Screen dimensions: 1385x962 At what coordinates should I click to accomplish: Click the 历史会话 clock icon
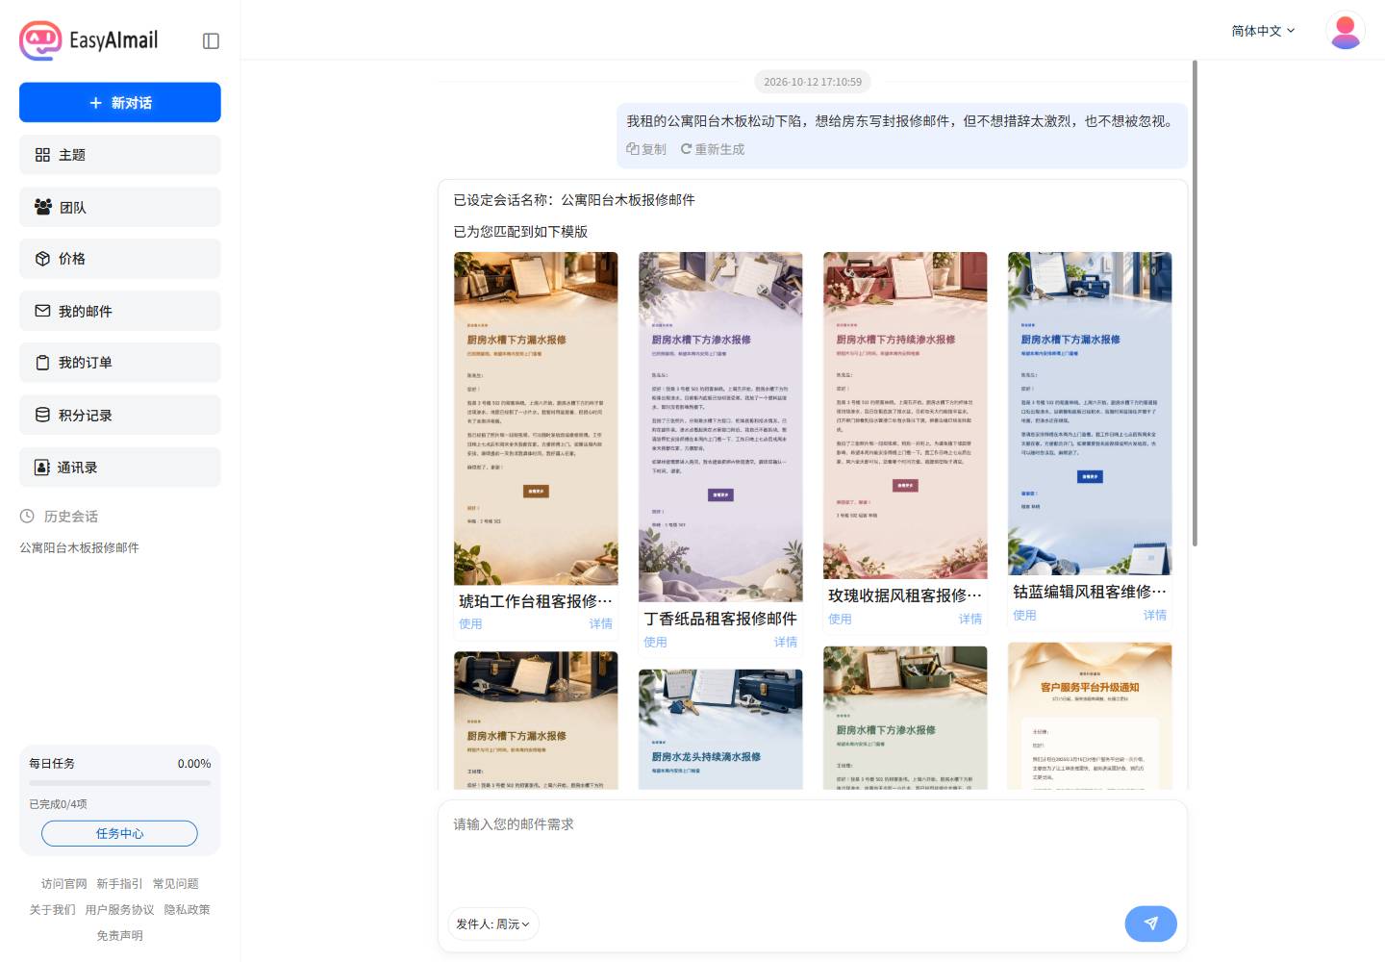pyautogui.click(x=27, y=517)
